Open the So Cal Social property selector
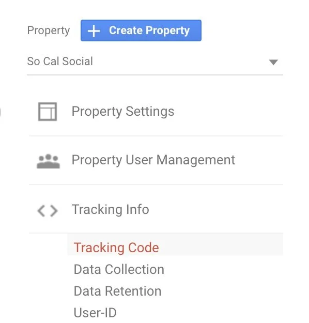The image size is (309, 323). click(155, 61)
